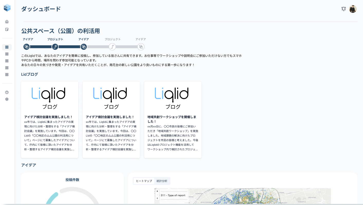Screen dimensions: 363x205
Task: Open the settings gear icon in the sidebar
Action: pyautogui.click(x=7, y=99)
